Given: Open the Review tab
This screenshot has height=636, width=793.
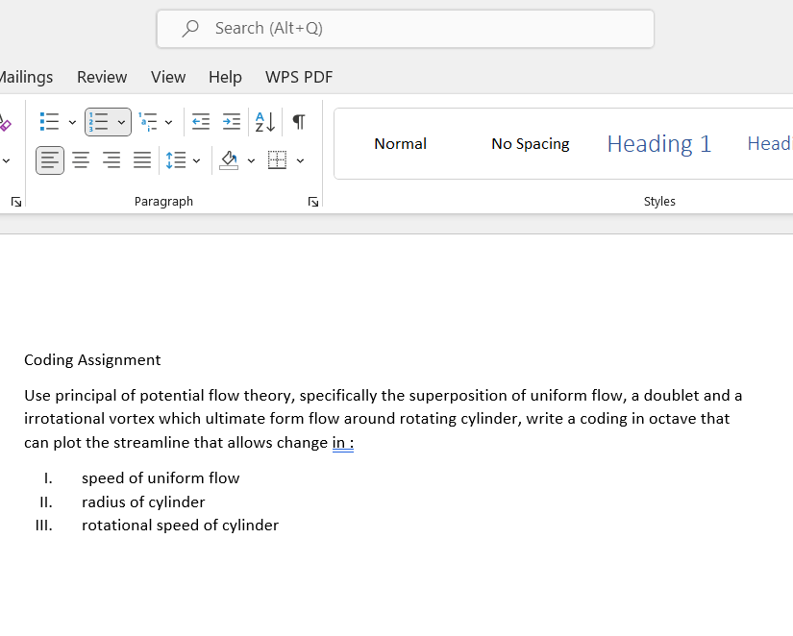Looking at the screenshot, I should pos(102,77).
